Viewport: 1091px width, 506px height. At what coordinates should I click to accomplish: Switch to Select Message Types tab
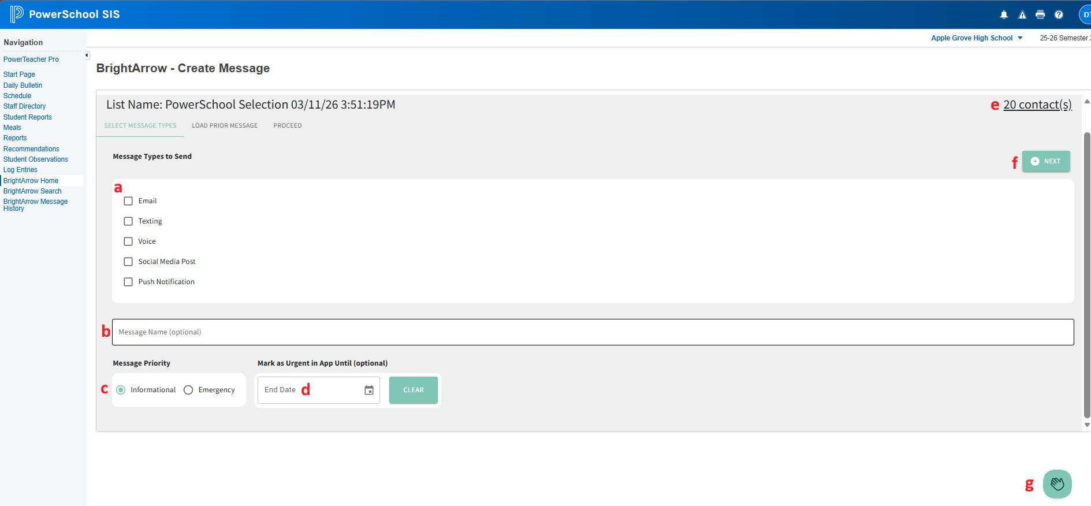tap(140, 125)
